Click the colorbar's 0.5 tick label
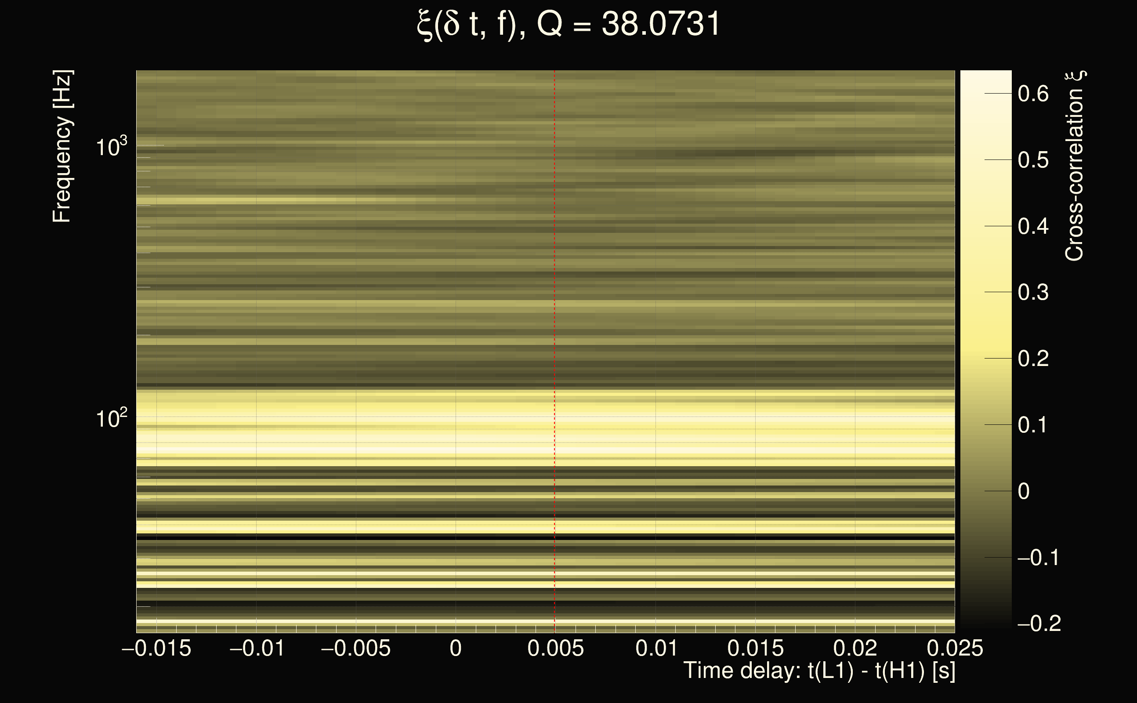Image resolution: width=1137 pixels, height=703 pixels. (x=1033, y=160)
